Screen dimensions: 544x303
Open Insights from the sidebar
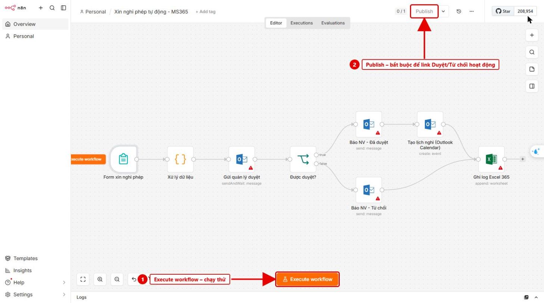(35, 271)
